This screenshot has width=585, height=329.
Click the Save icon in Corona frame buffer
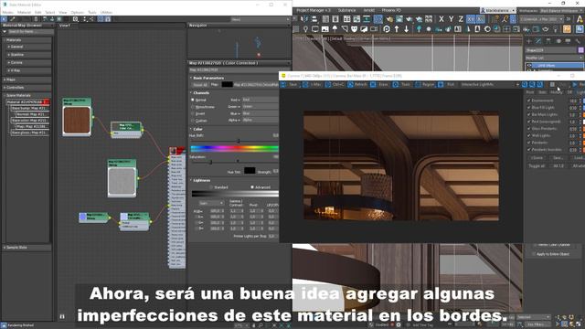click(x=283, y=85)
